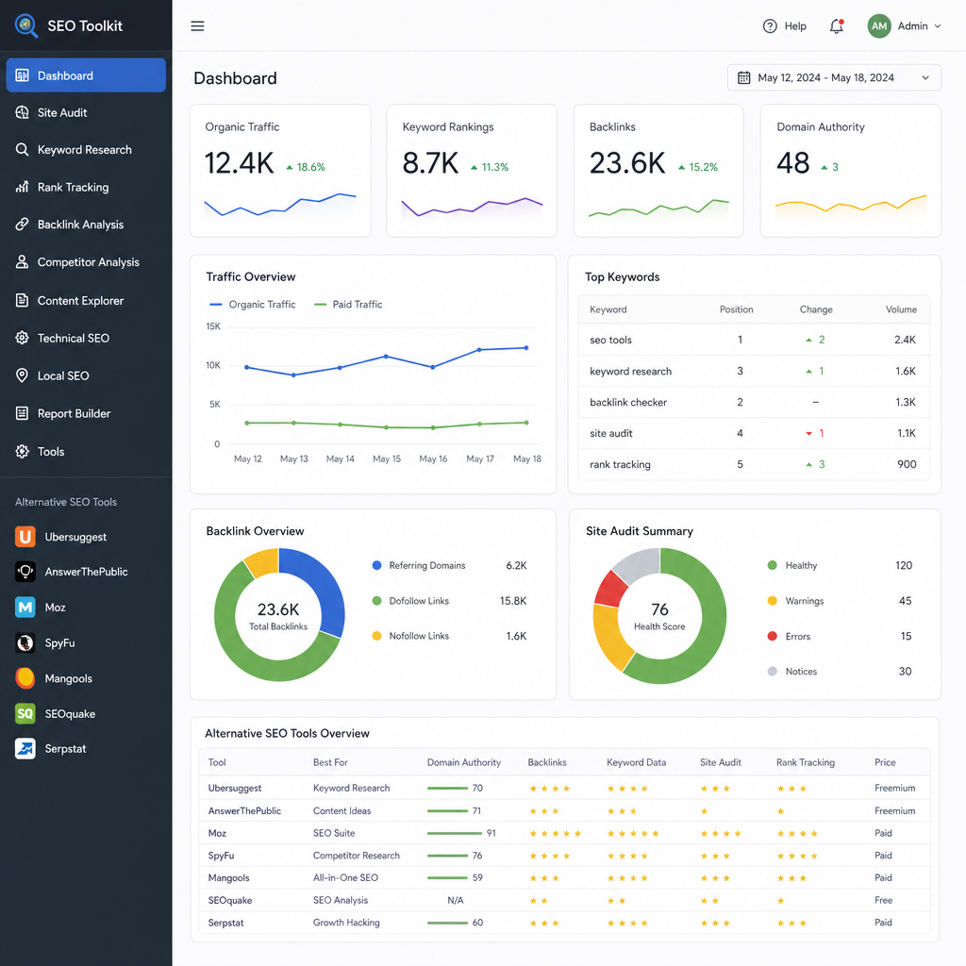
Task: Click the Errors segment of the audit donut
Action: pyautogui.click(x=610, y=590)
